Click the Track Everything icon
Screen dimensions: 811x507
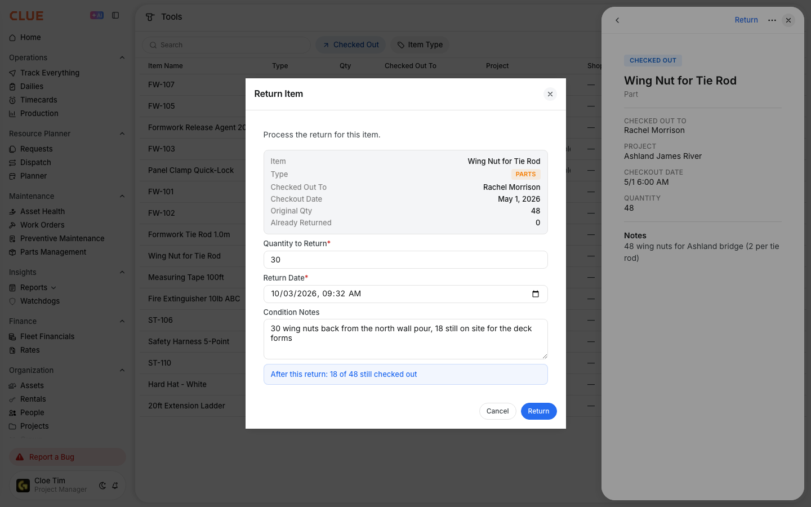tap(12, 73)
